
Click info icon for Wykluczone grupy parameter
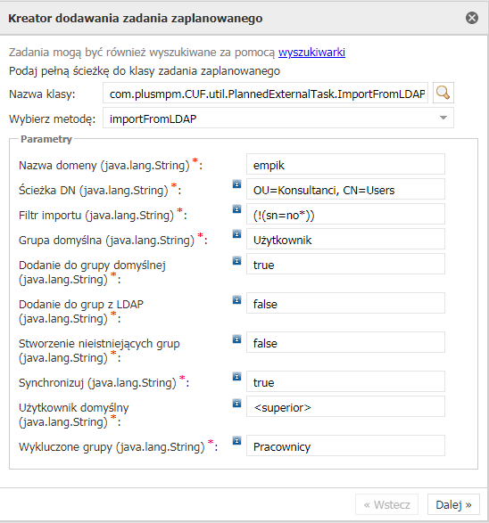236,440
